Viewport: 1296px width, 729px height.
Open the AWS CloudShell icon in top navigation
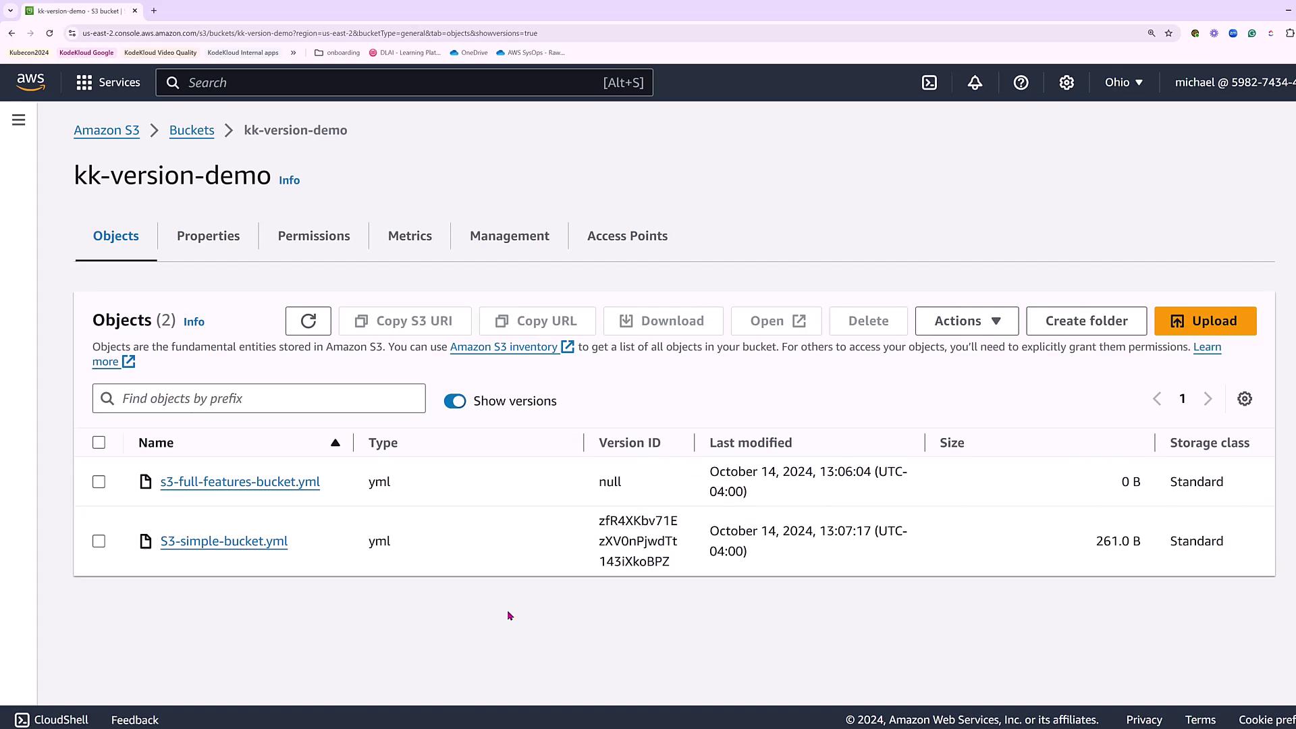point(929,82)
